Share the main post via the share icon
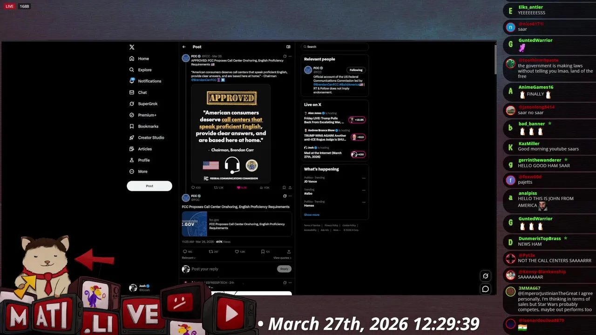 [290, 252]
